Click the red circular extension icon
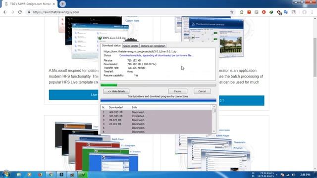 tap(264, 12)
